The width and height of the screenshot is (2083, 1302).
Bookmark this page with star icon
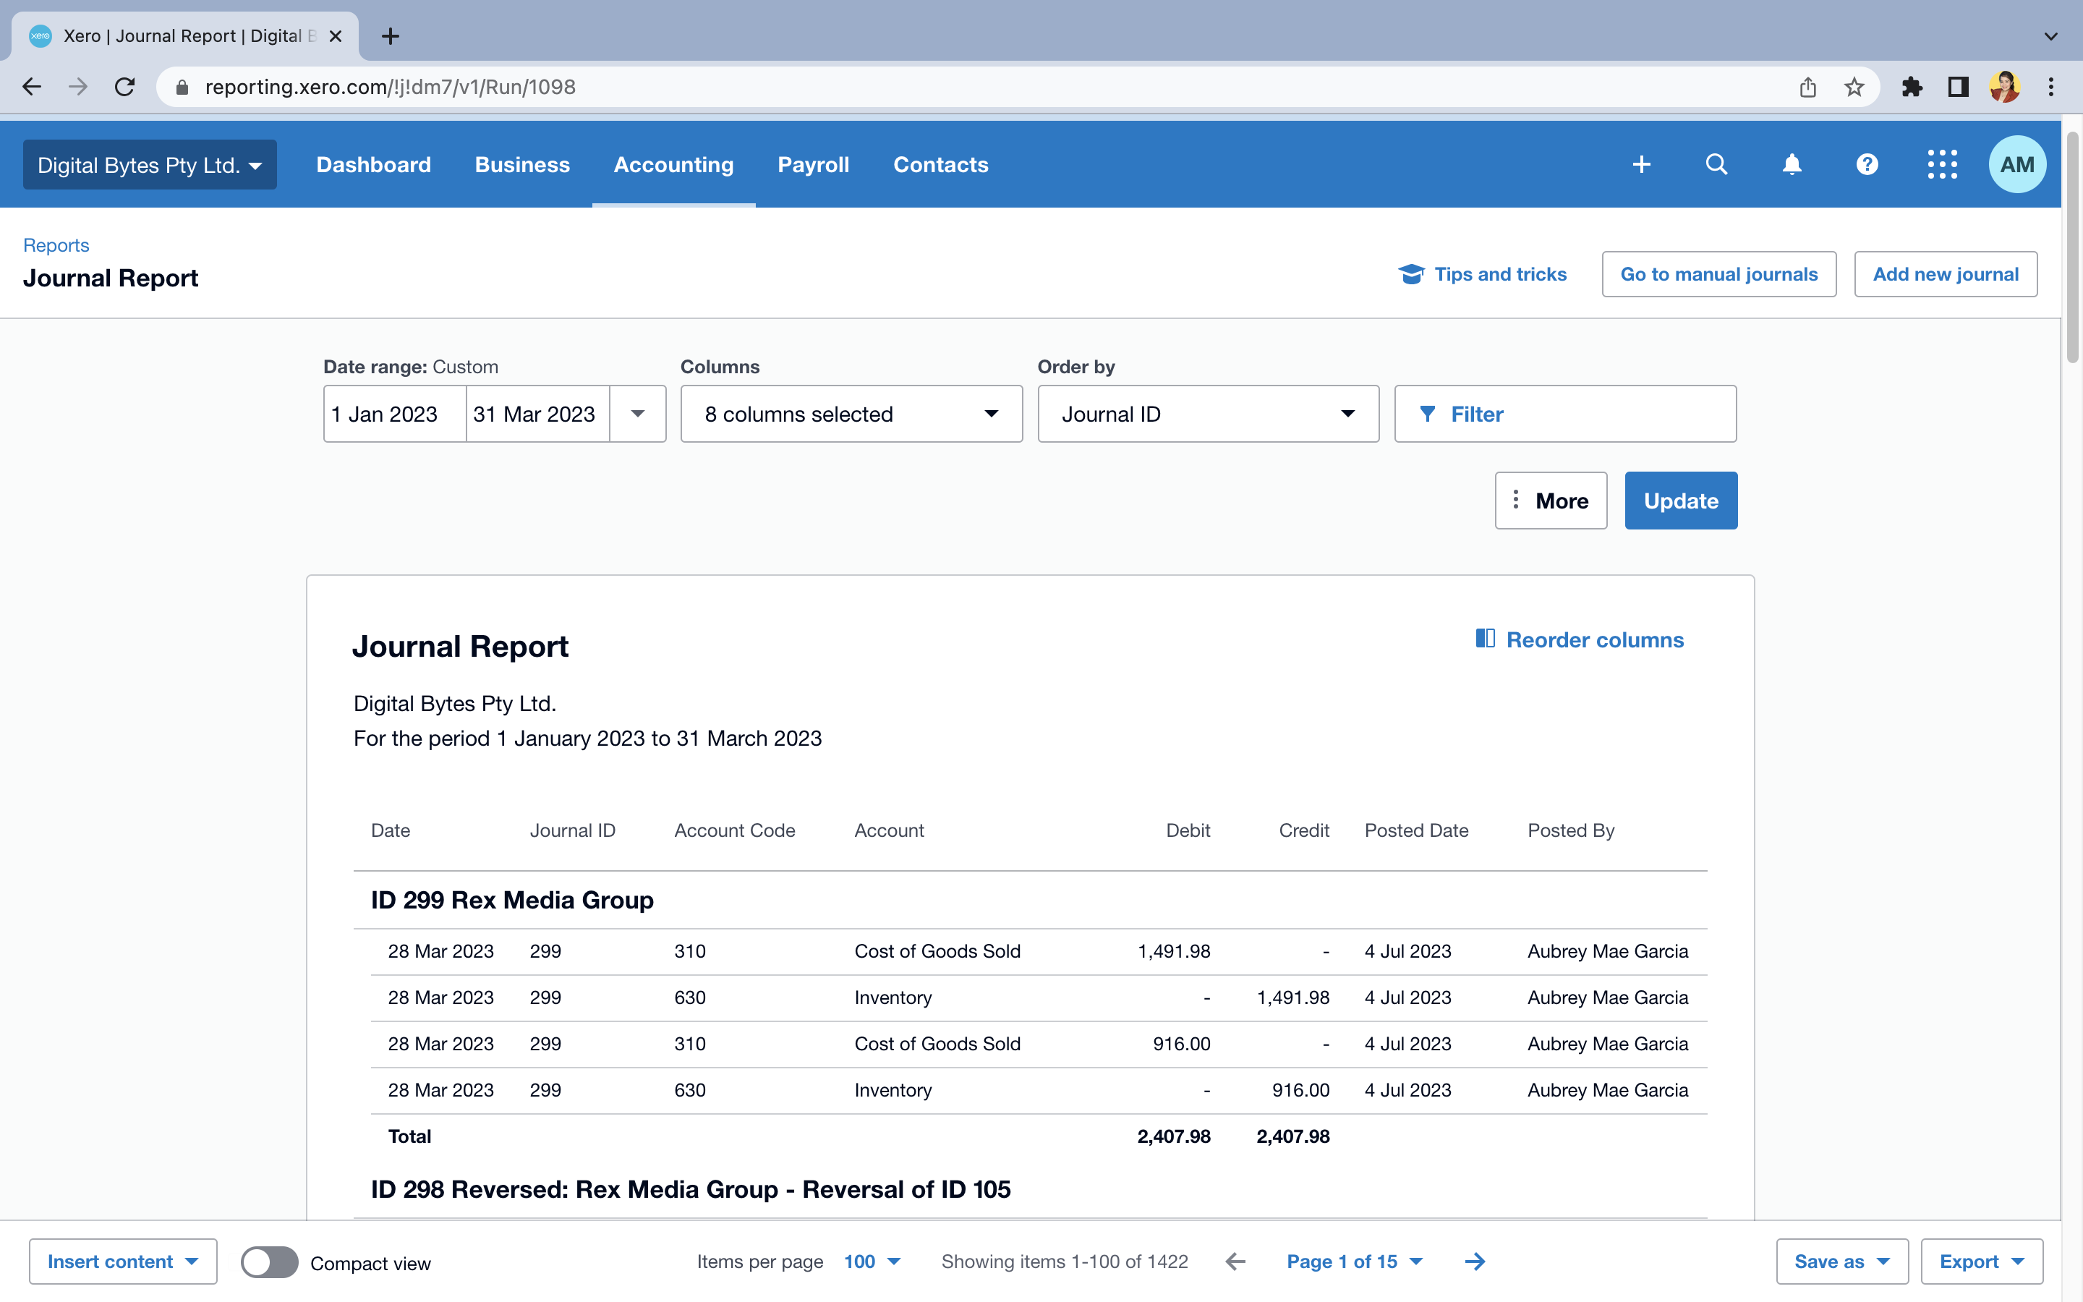[x=1854, y=87]
